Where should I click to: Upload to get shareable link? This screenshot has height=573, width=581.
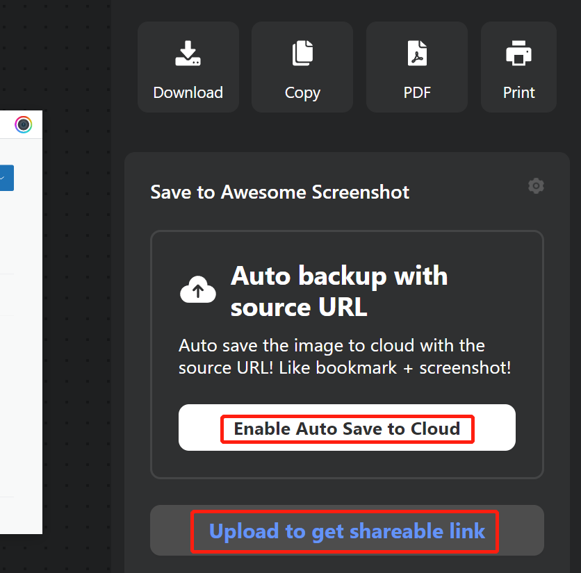347,531
